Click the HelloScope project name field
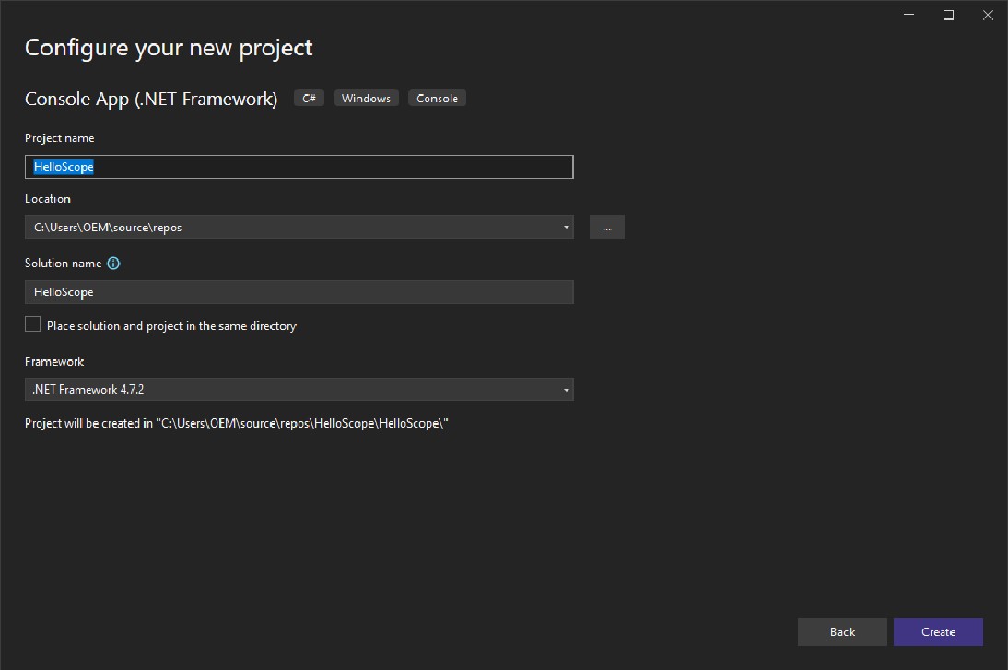Viewport: 1008px width, 670px height. (299, 166)
